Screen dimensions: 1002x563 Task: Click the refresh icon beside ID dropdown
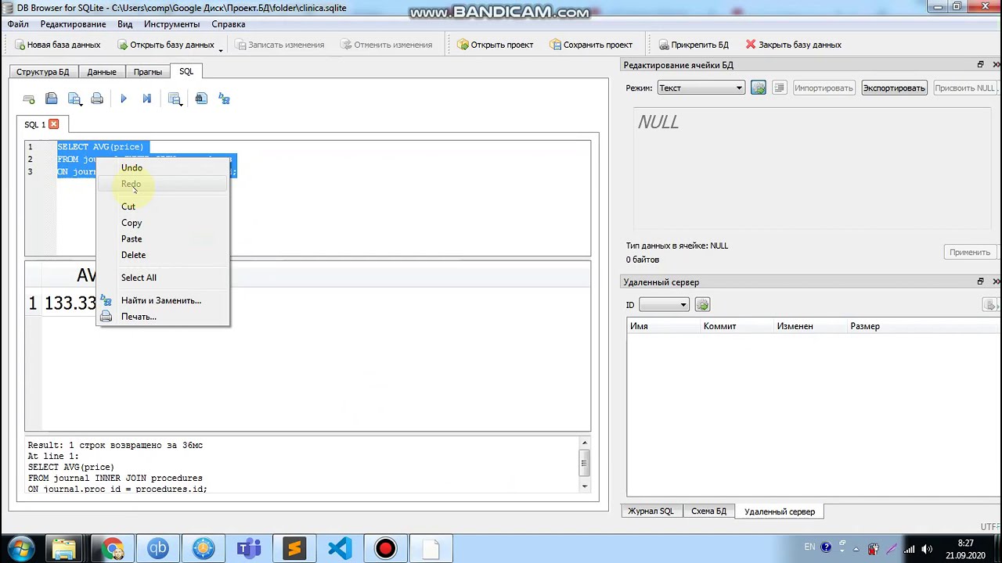point(702,304)
